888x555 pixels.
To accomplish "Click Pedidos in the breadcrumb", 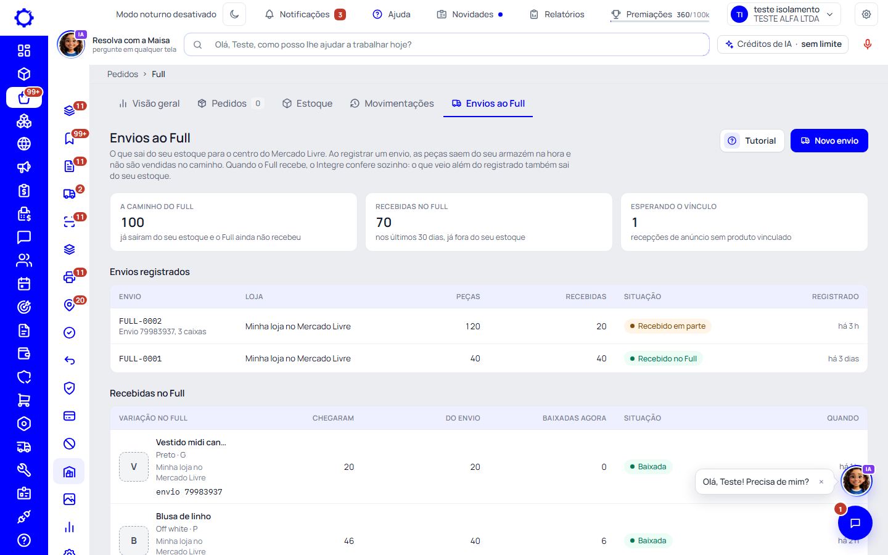I will [123, 74].
